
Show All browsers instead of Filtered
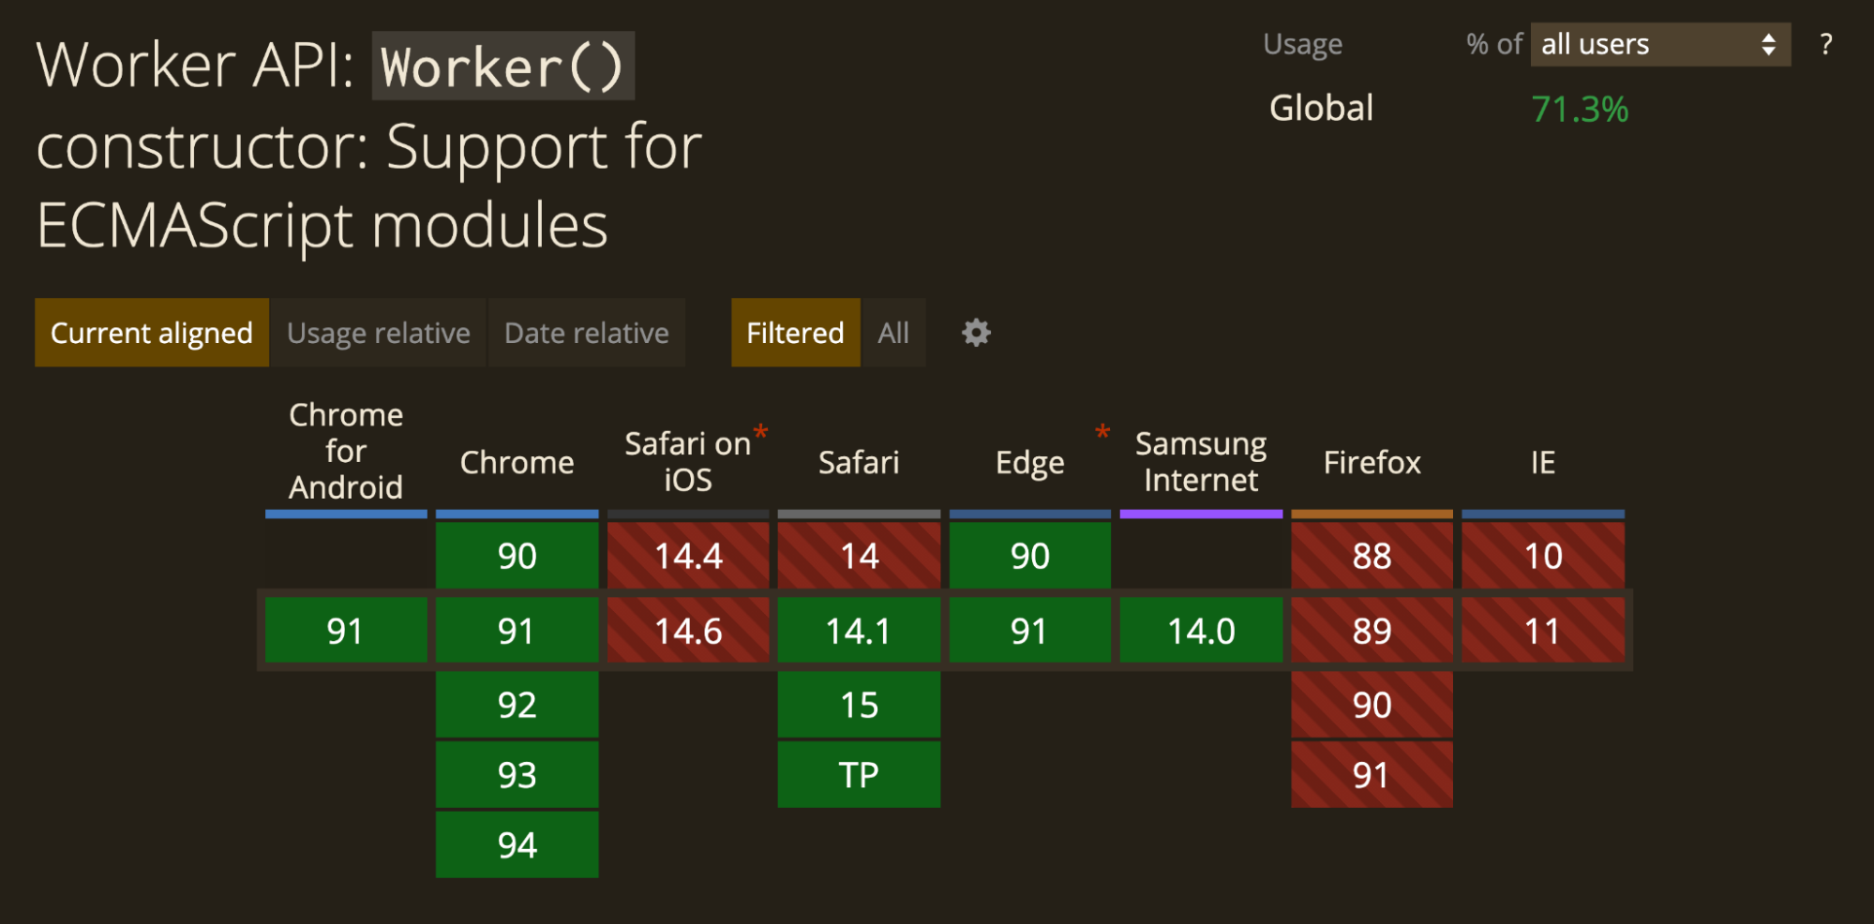892,333
